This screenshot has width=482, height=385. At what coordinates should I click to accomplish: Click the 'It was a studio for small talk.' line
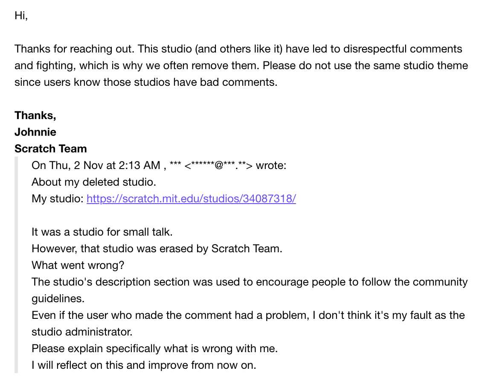[102, 232]
